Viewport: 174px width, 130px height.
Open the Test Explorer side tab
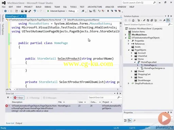point(3,29)
